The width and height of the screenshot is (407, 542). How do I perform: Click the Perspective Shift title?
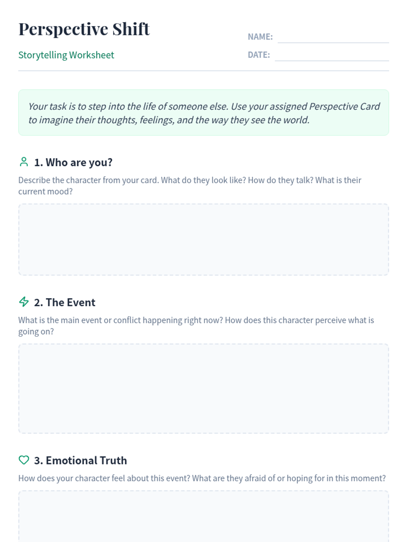(84, 29)
